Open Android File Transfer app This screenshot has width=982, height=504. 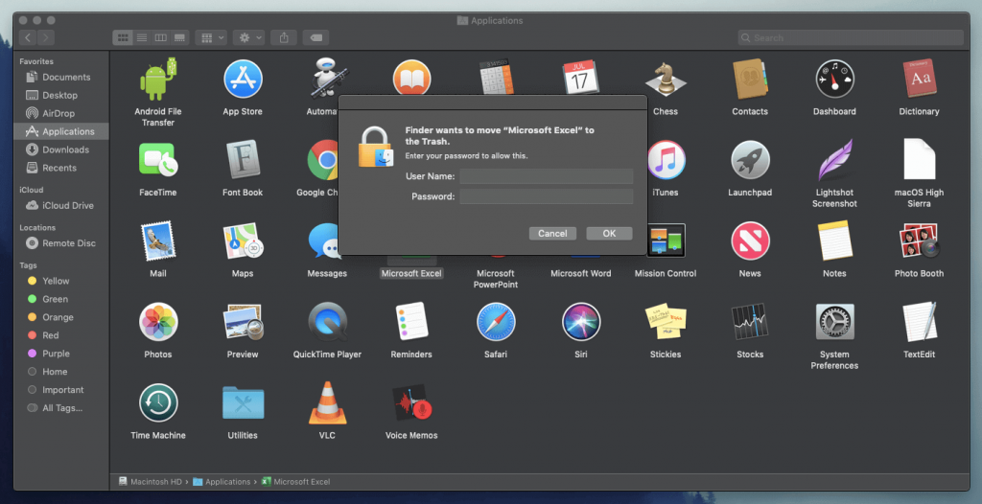(x=158, y=79)
